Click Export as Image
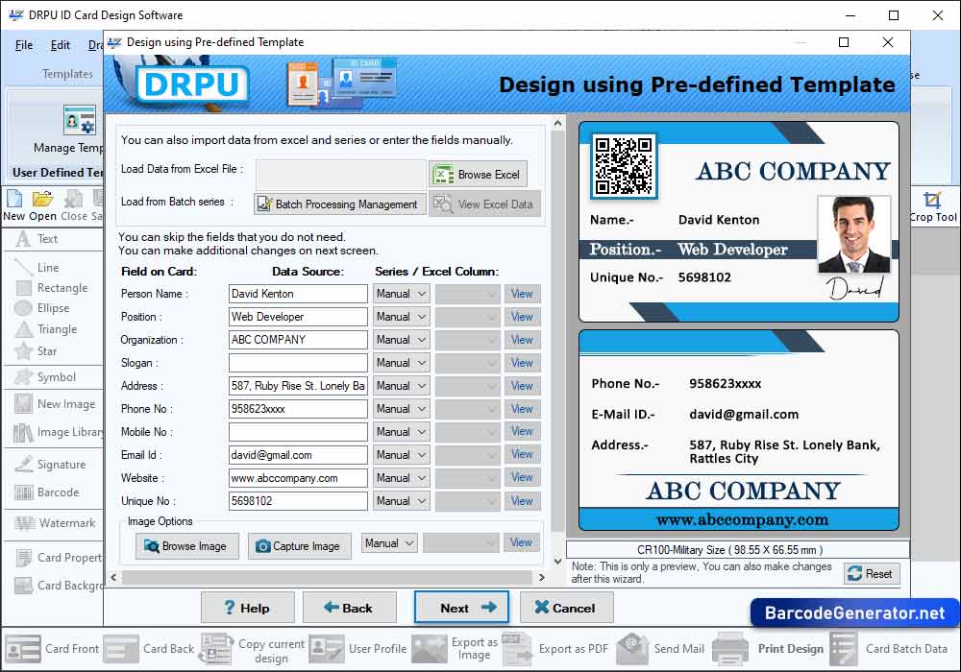This screenshot has height=672, width=961. coord(455,649)
